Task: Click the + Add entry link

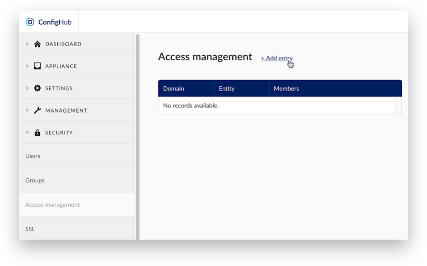Action: (277, 58)
